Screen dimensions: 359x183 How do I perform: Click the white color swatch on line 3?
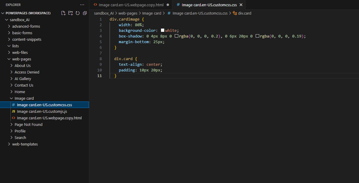(163, 30)
